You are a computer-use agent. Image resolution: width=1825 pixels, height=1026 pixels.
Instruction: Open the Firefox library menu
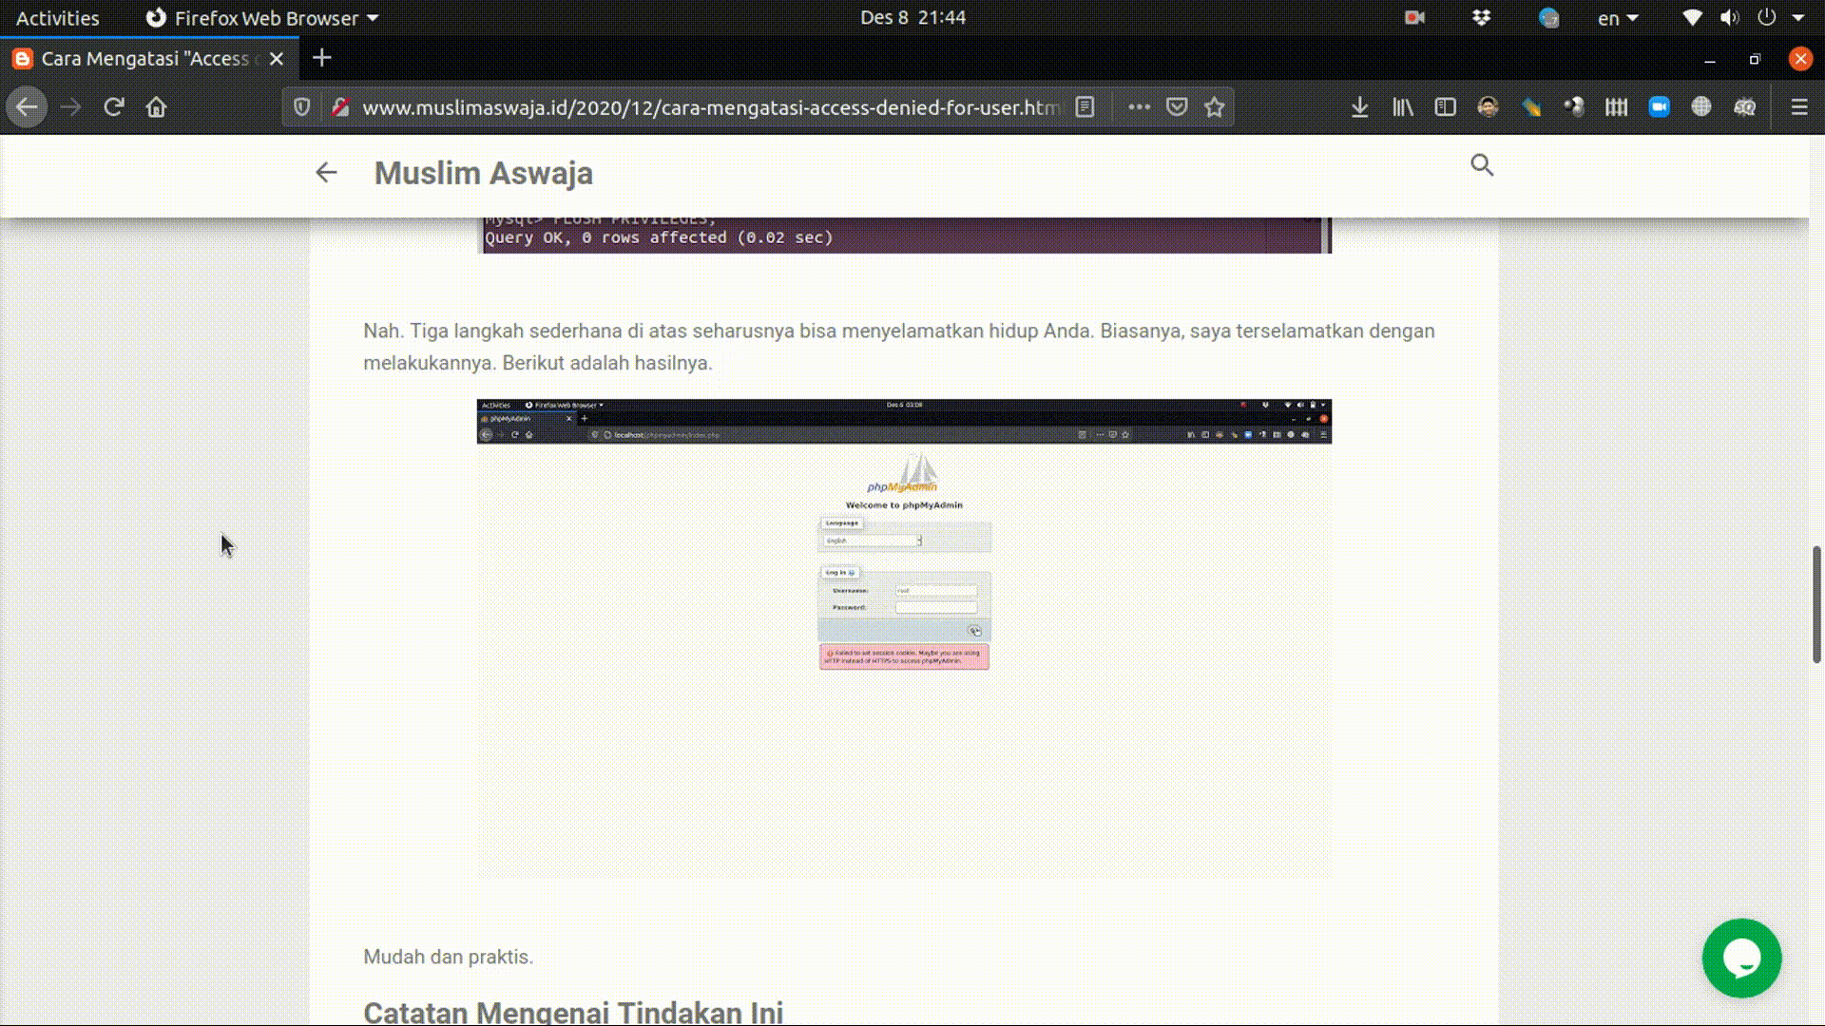(1403, 107)
